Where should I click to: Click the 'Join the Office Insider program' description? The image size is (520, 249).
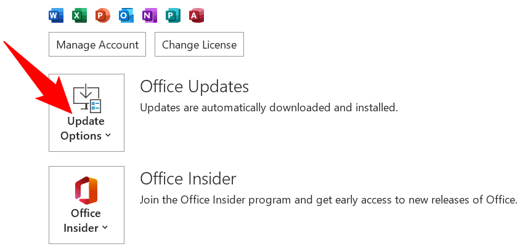328,200
